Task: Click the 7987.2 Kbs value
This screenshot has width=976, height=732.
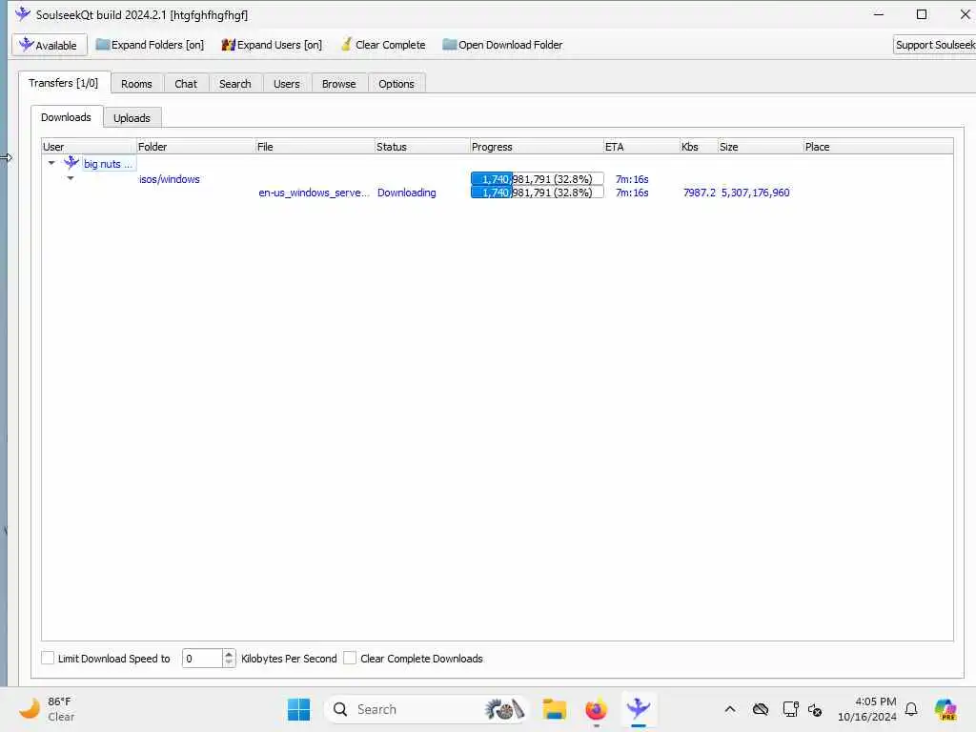Action: point(699,193)
